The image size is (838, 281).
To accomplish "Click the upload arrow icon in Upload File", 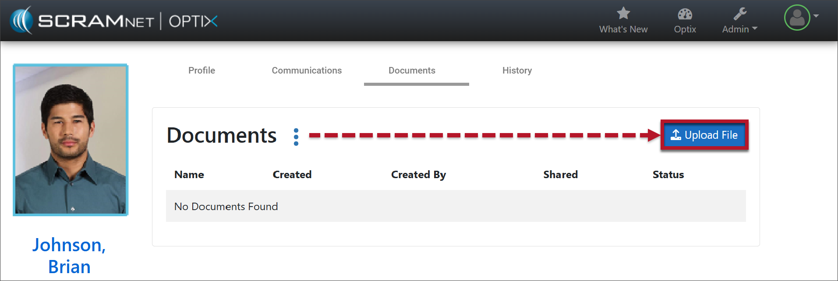I will coord(676,135).
